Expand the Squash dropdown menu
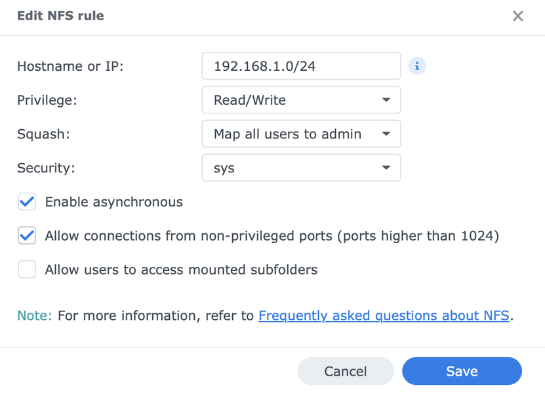The height and width of the screenshot is (394, 545). [301, 134]
